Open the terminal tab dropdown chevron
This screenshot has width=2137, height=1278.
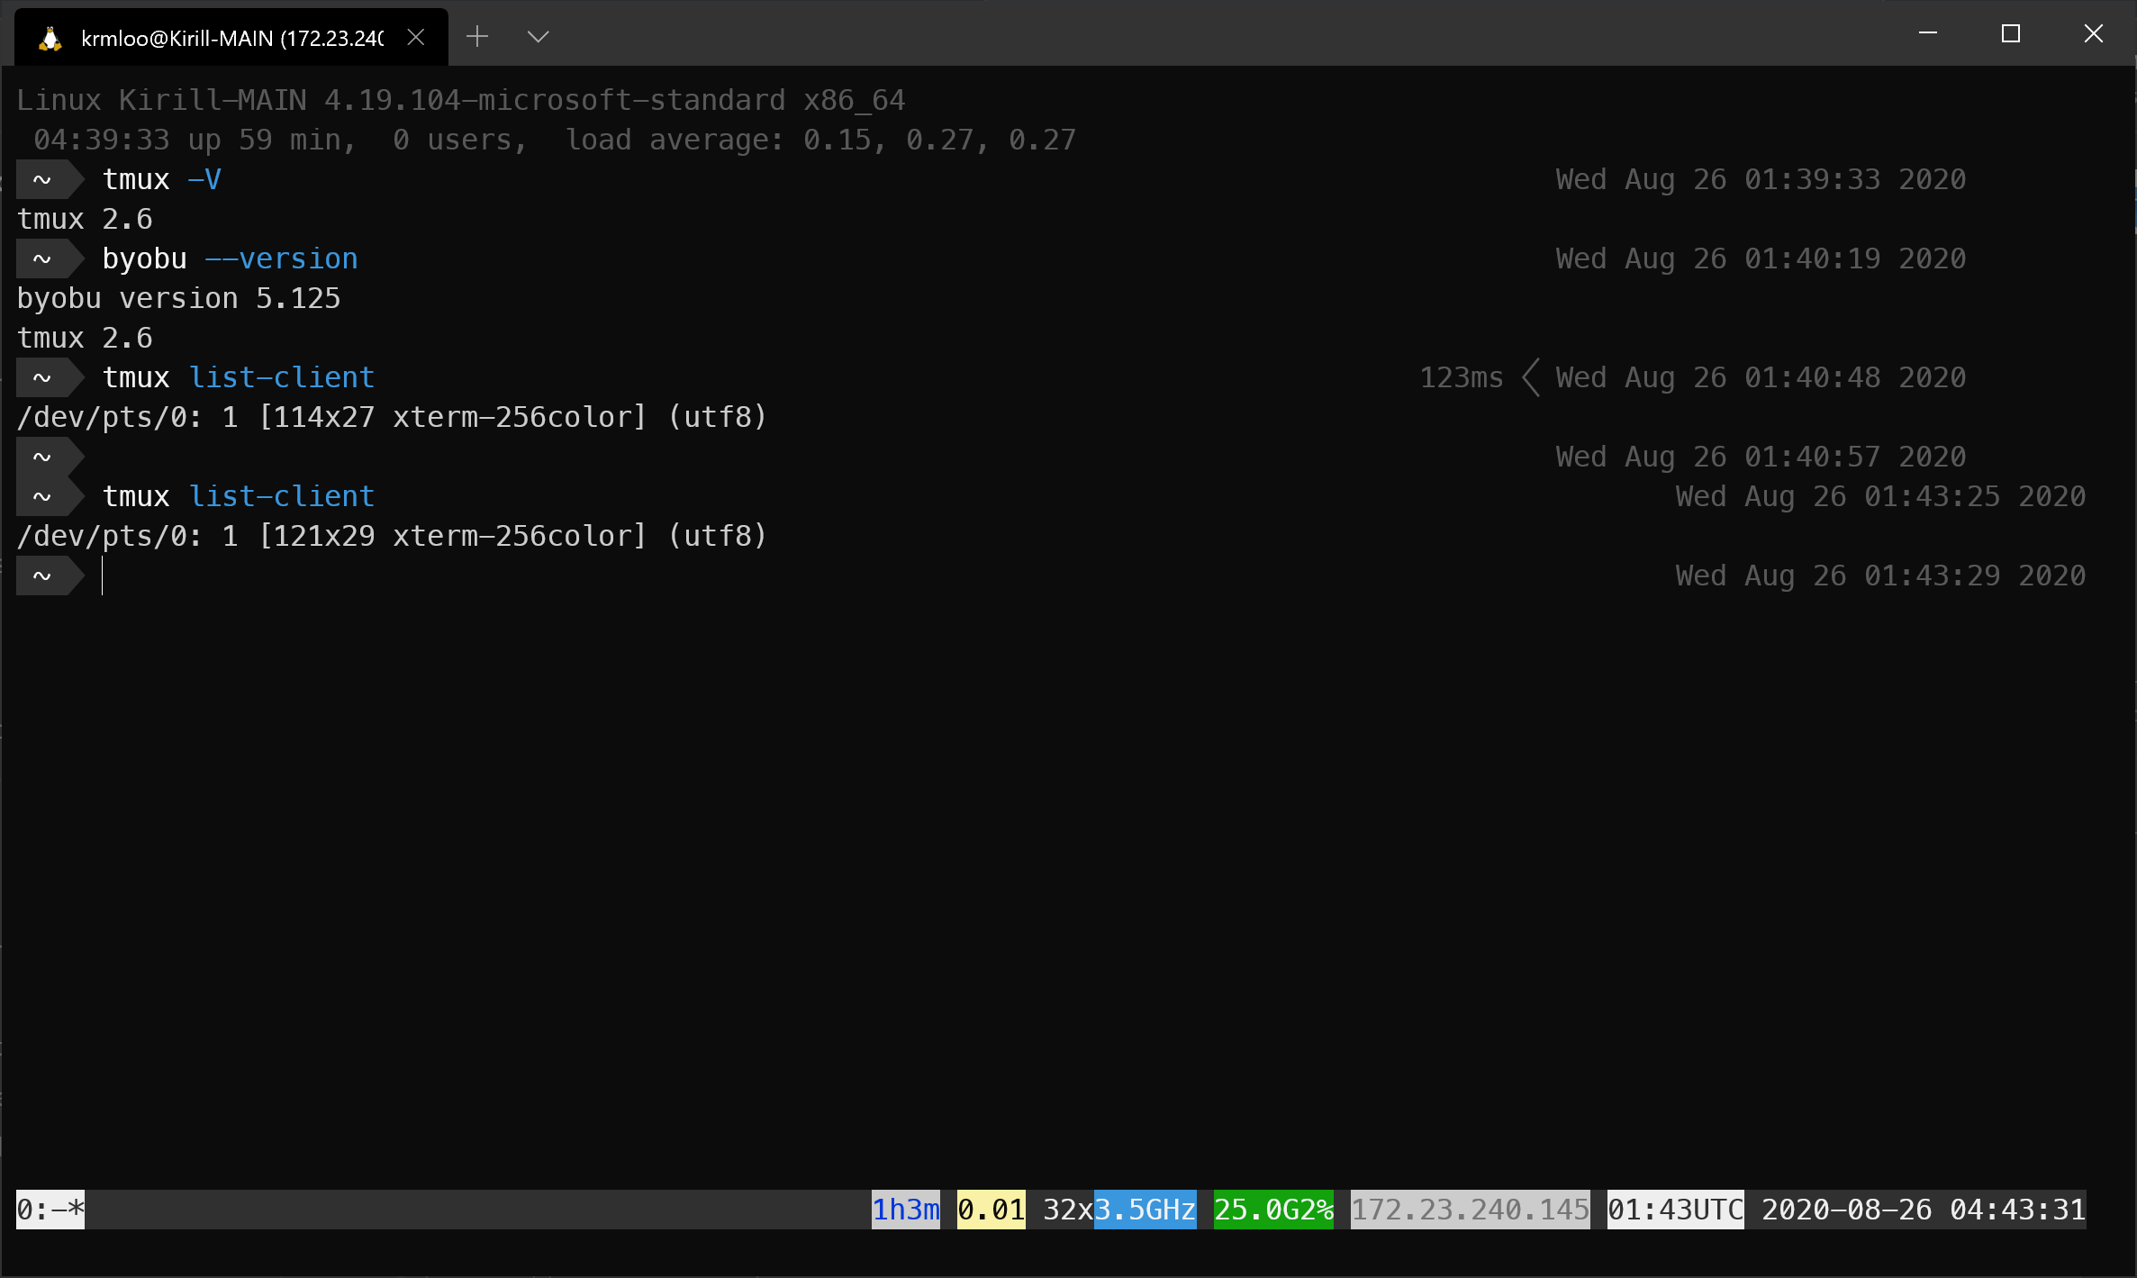click(x=538, y=37)
